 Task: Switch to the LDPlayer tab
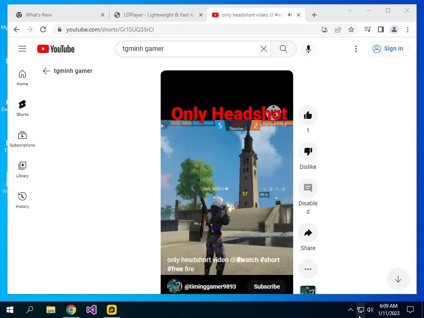coord(159,15)
